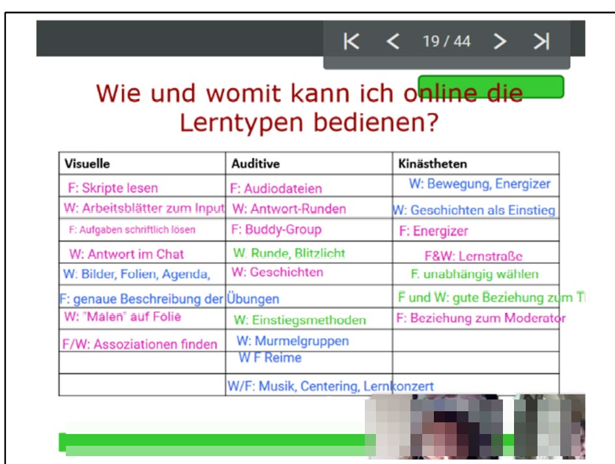Click 'W/F: Musik, Centering, Lernkonzert' entry
Image resolution: width=615 pixels, height=464 pixels.
(331, 386)
